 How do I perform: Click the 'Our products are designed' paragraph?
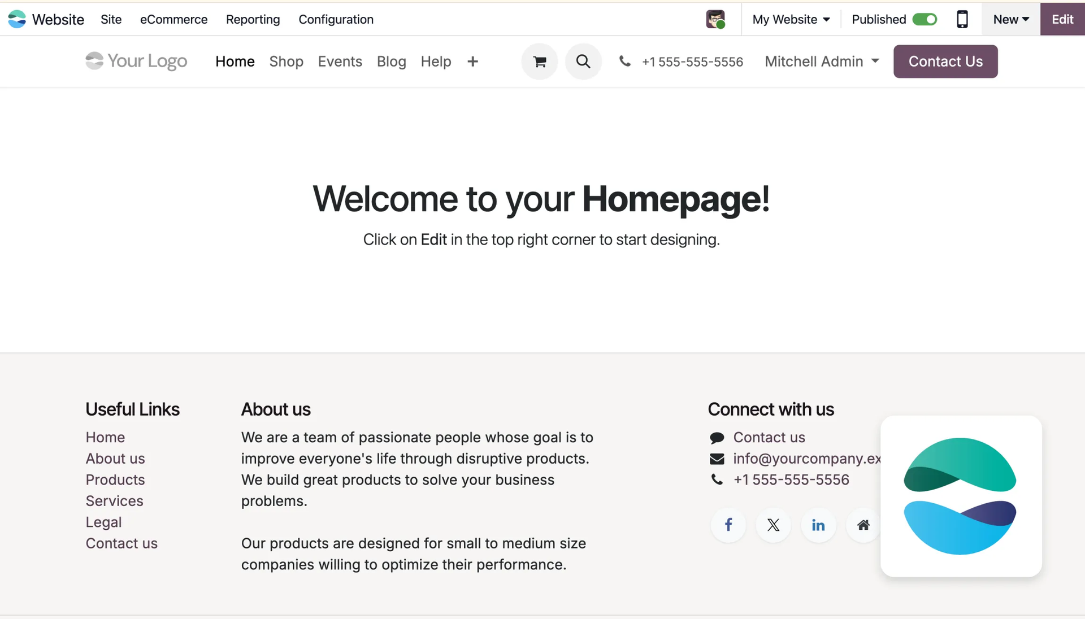tap(414, 554)
